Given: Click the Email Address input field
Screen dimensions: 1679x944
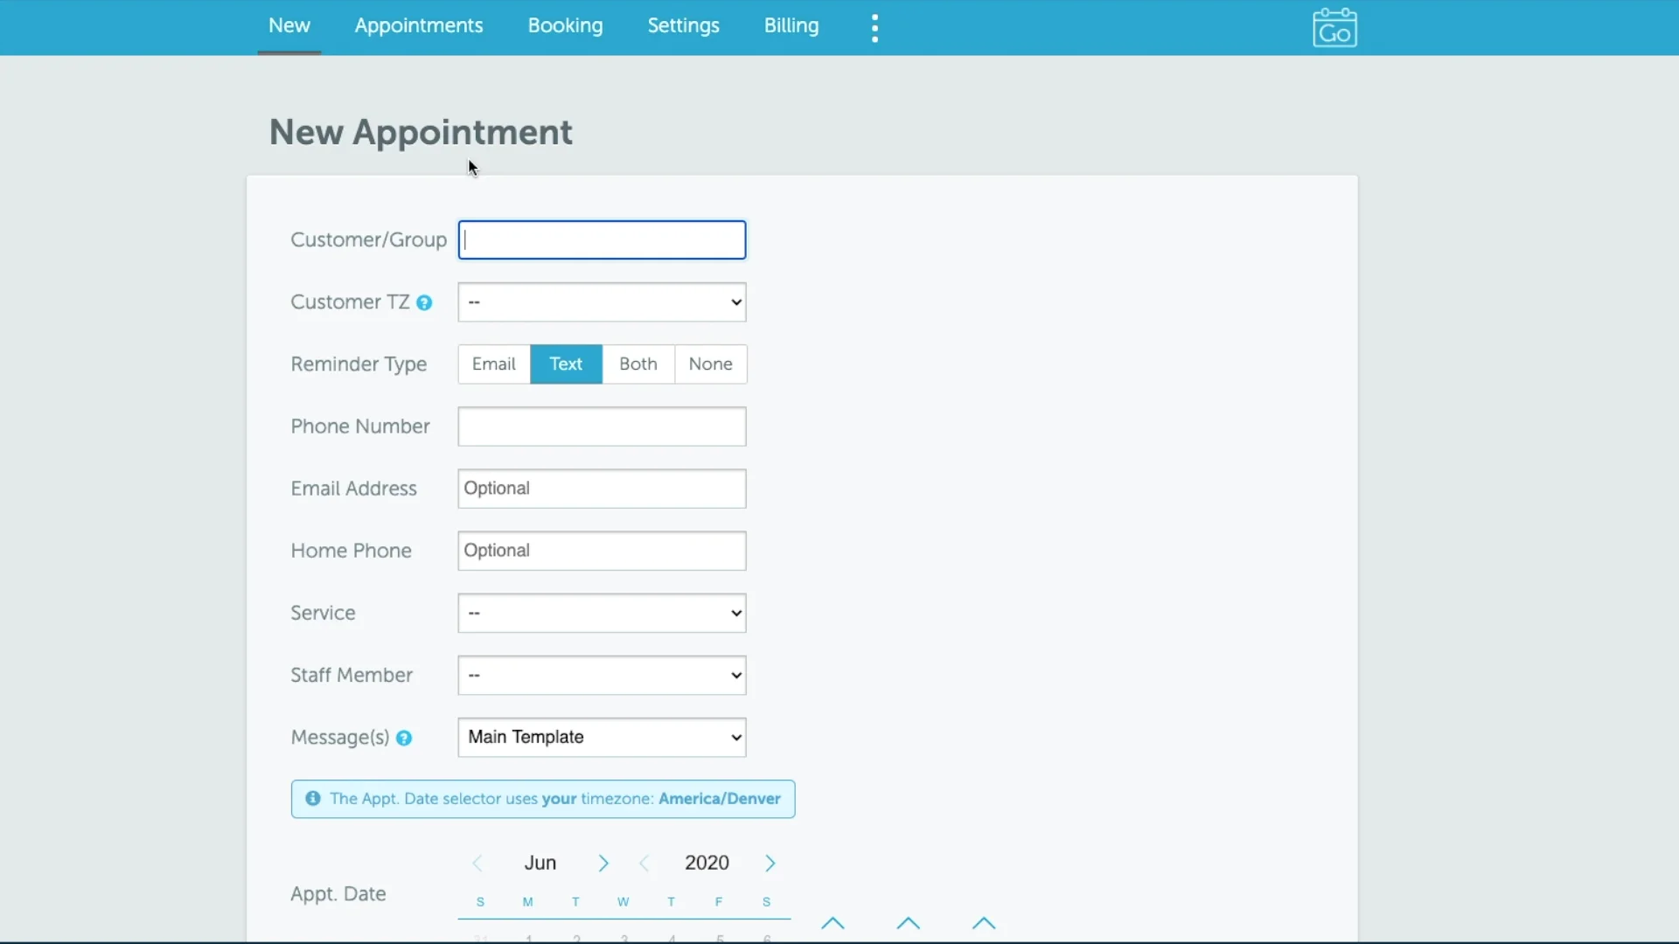Looking at the screenshot, I should tap(602, 489).
